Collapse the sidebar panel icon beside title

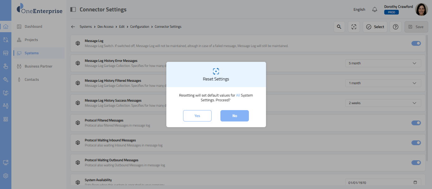tap(73, 9)
